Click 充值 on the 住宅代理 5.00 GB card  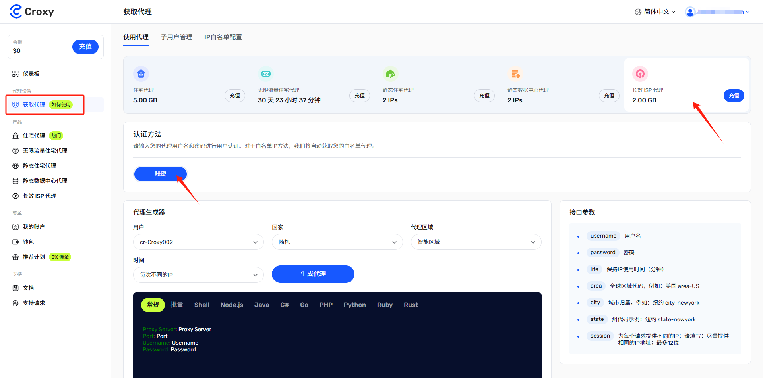click(x=235, y=96)
